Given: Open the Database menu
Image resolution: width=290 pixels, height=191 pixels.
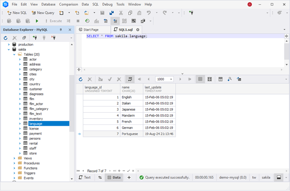Looking at the screenshot, I should click(49, 4).
